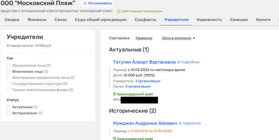The width and height of the screenshot is (279, 140).
Task: Go to the Сводка tab
Action: point(12,20)
